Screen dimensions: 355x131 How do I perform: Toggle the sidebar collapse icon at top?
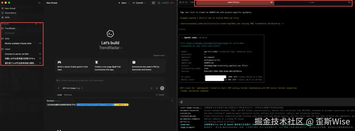click(x=39, y=3)
